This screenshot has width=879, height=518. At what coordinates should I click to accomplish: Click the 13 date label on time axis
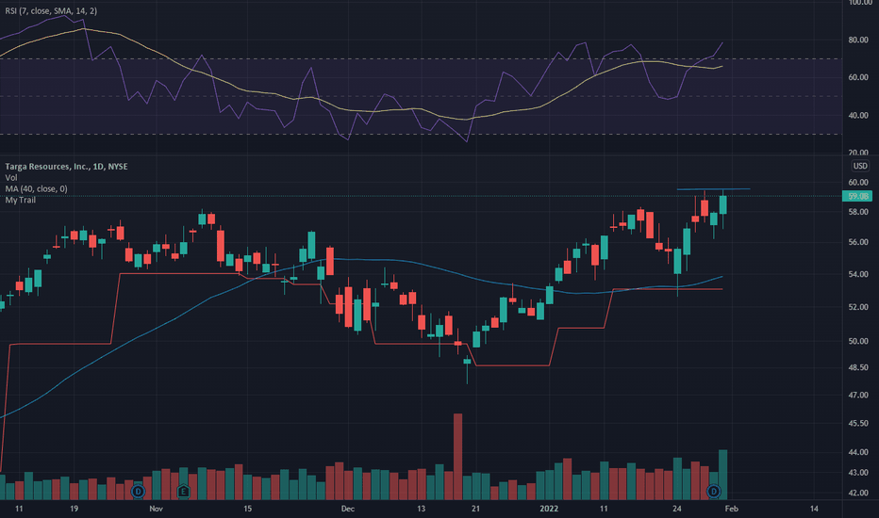pyautogui.click(x=421, y=509)
